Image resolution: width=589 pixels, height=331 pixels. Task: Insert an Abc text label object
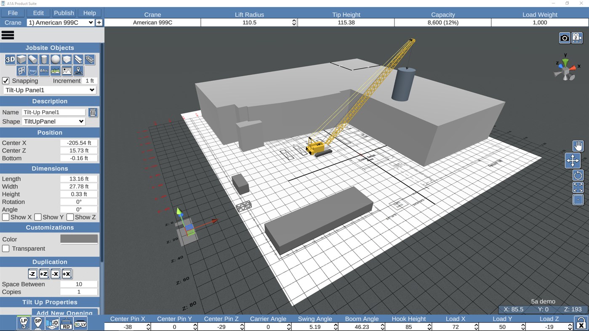44,71
